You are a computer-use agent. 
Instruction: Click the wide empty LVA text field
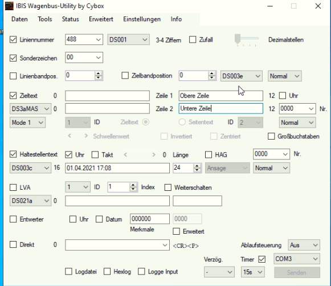pos(117,201)
